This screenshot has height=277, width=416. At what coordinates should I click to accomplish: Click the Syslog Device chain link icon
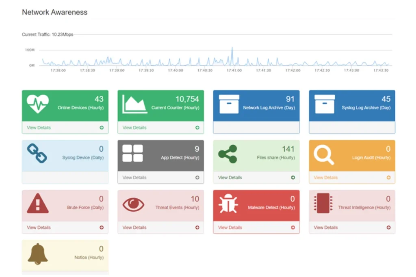point(37,154)
